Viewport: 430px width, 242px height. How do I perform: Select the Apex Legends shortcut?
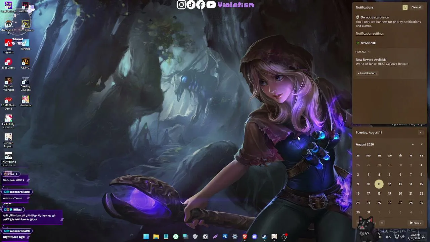tap(8, 46)
